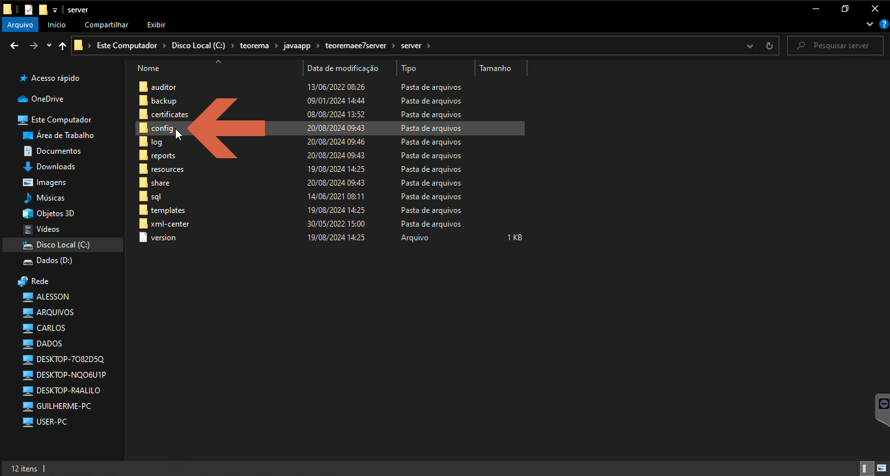Open the ALESSON network computer

pyautogui.click(x=52, y=297)
